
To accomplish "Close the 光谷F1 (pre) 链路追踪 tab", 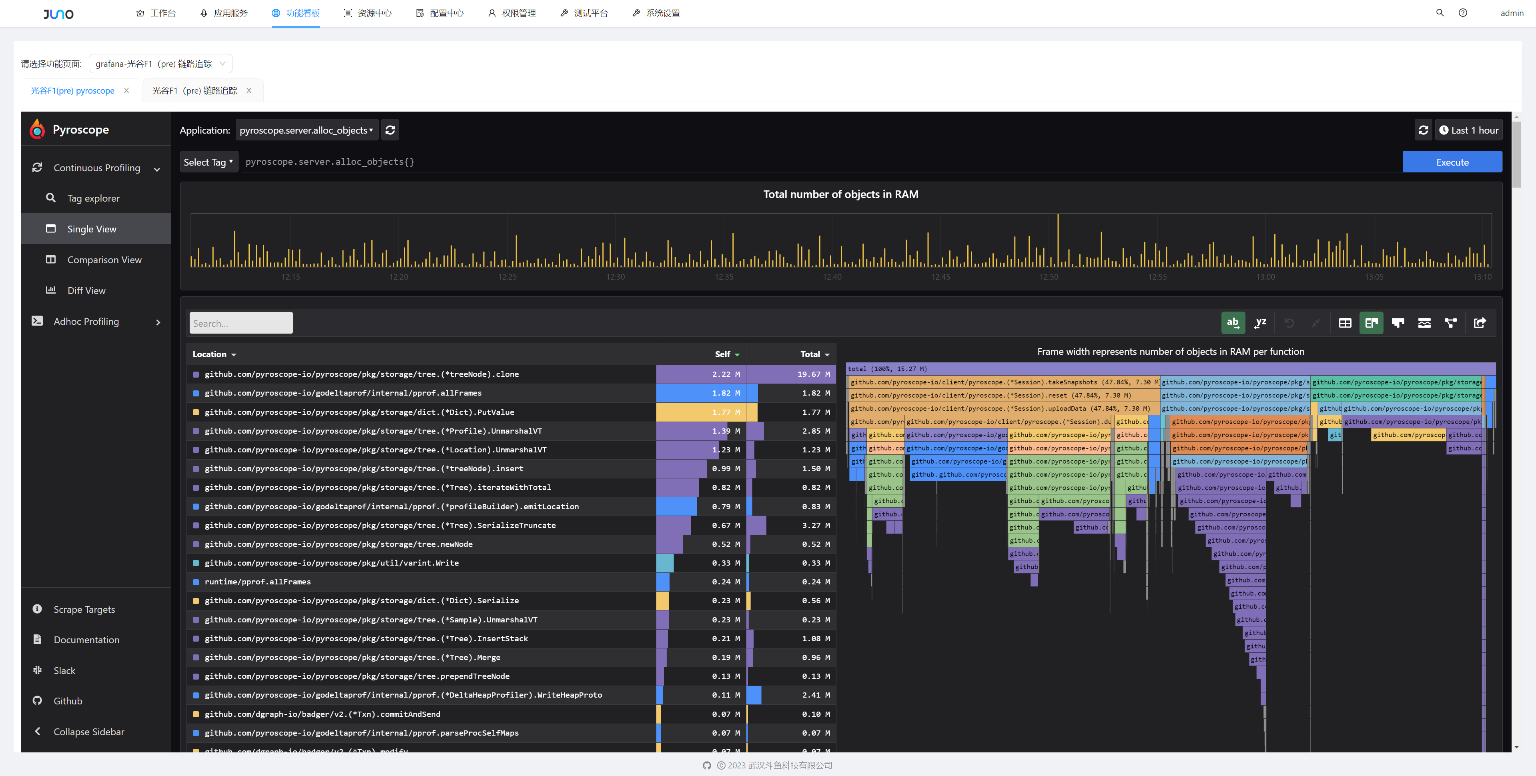I will (249, 90).
